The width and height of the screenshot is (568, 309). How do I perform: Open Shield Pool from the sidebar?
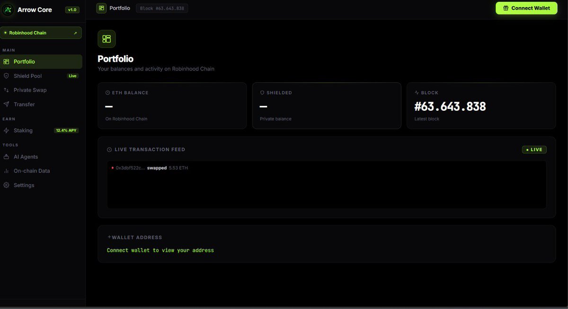(41, 76)
